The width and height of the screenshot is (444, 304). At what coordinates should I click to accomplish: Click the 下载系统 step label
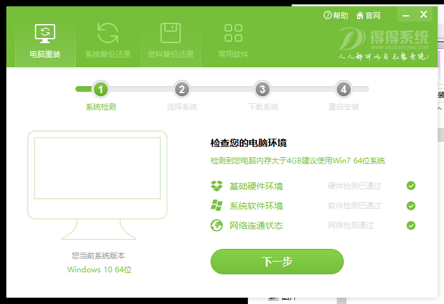[263, 107]
